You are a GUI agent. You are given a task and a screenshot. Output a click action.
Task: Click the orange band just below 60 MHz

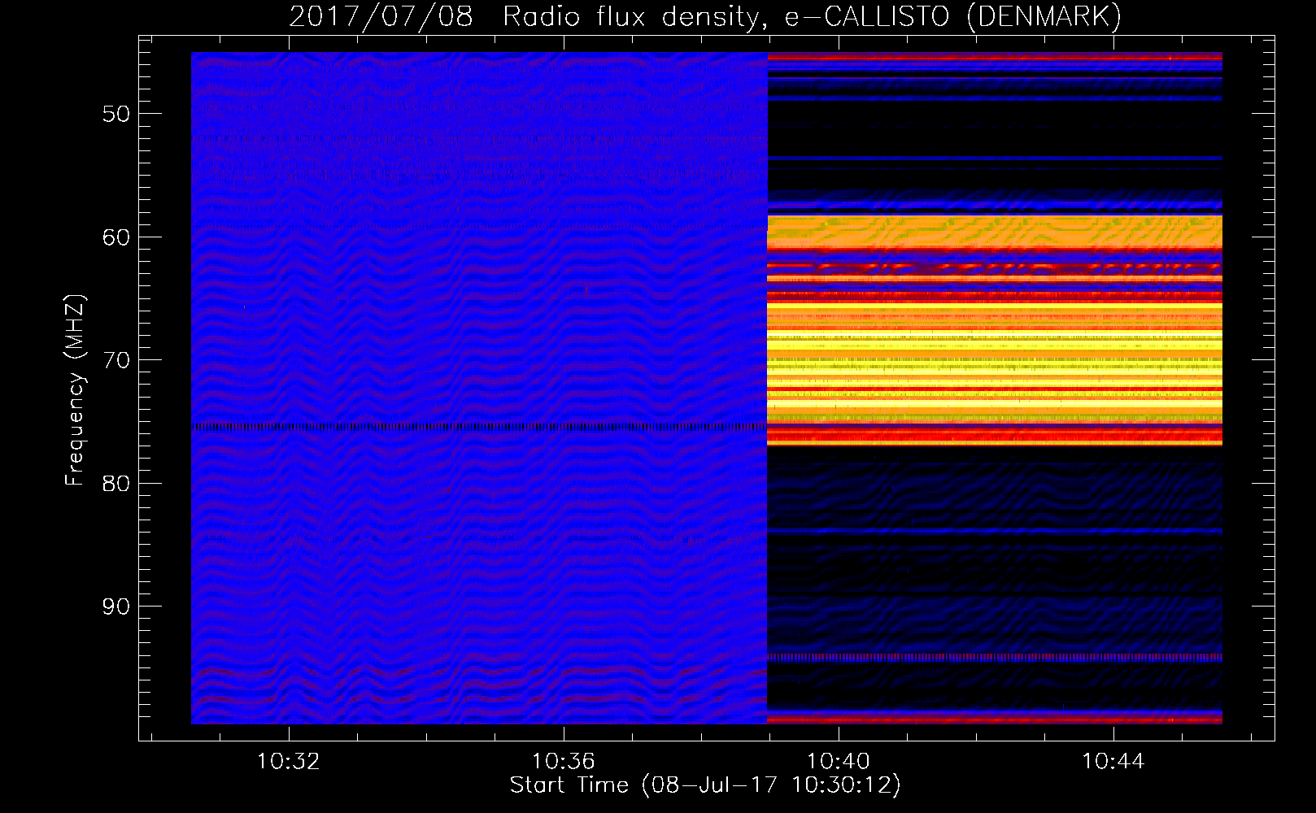click(995, 232)
